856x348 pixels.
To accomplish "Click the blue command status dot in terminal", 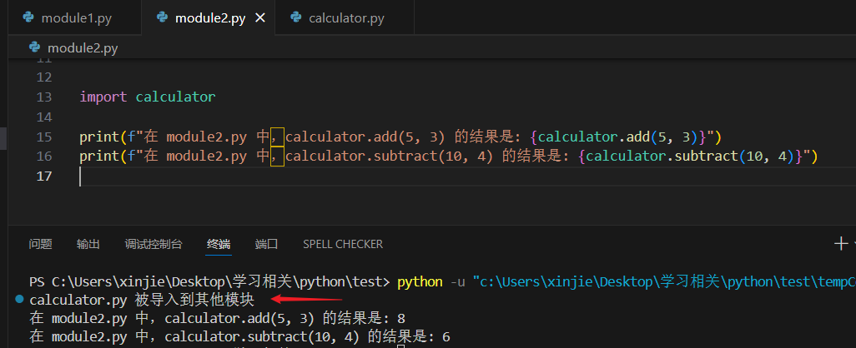I will pyautogui.click(x=19, y=300).
